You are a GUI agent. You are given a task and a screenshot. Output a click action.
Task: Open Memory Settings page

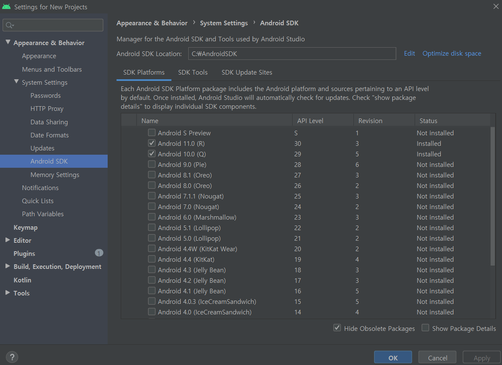55,175
